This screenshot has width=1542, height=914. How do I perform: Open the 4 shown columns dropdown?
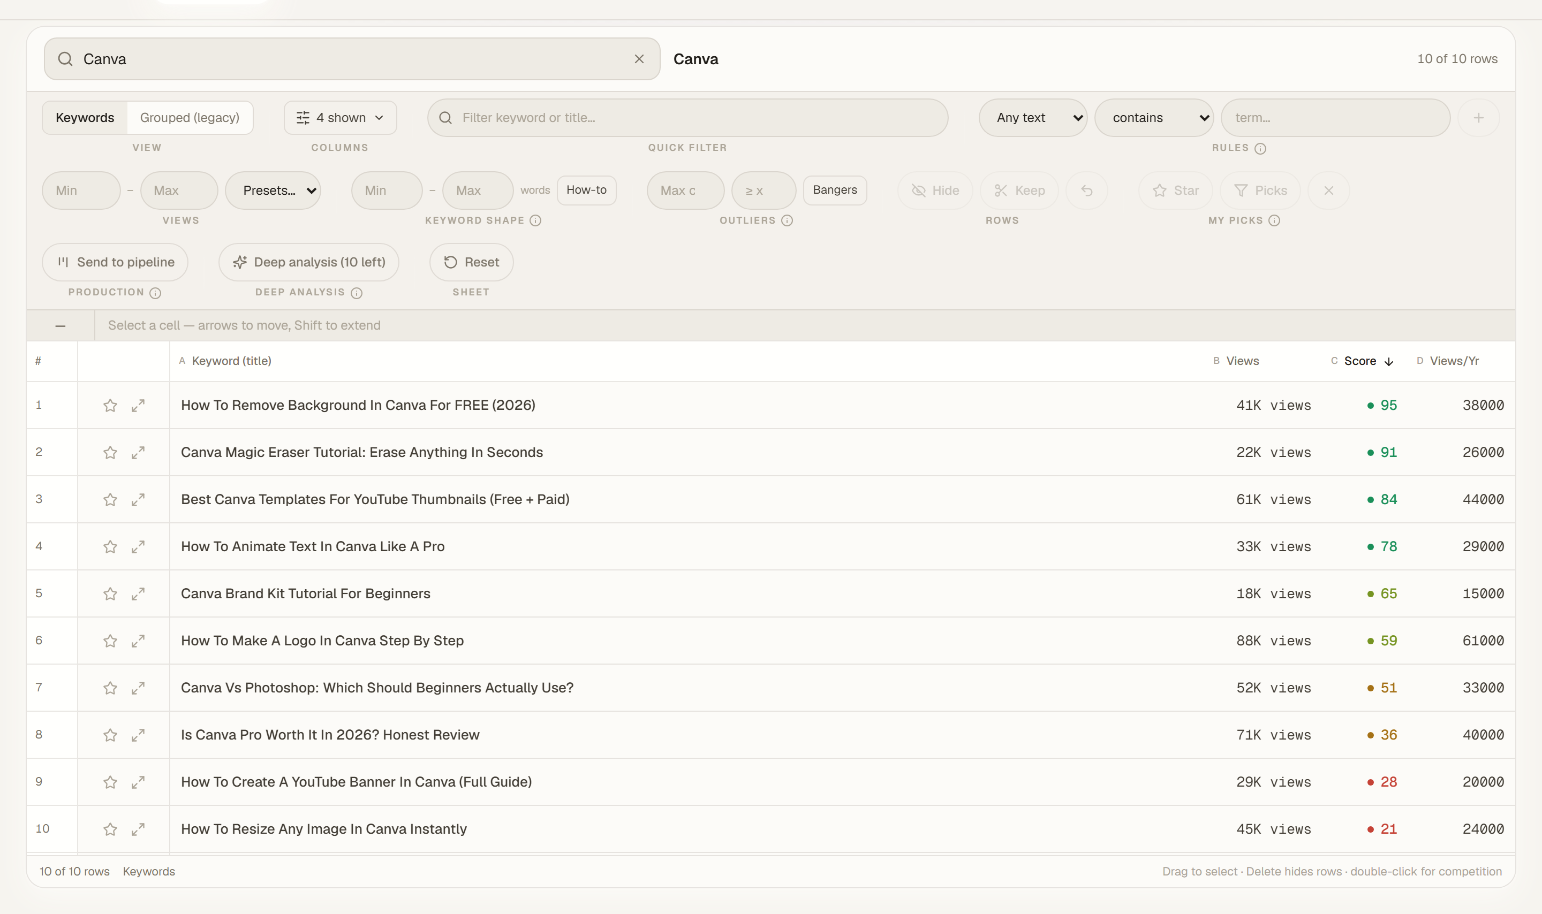coord(340,118)
